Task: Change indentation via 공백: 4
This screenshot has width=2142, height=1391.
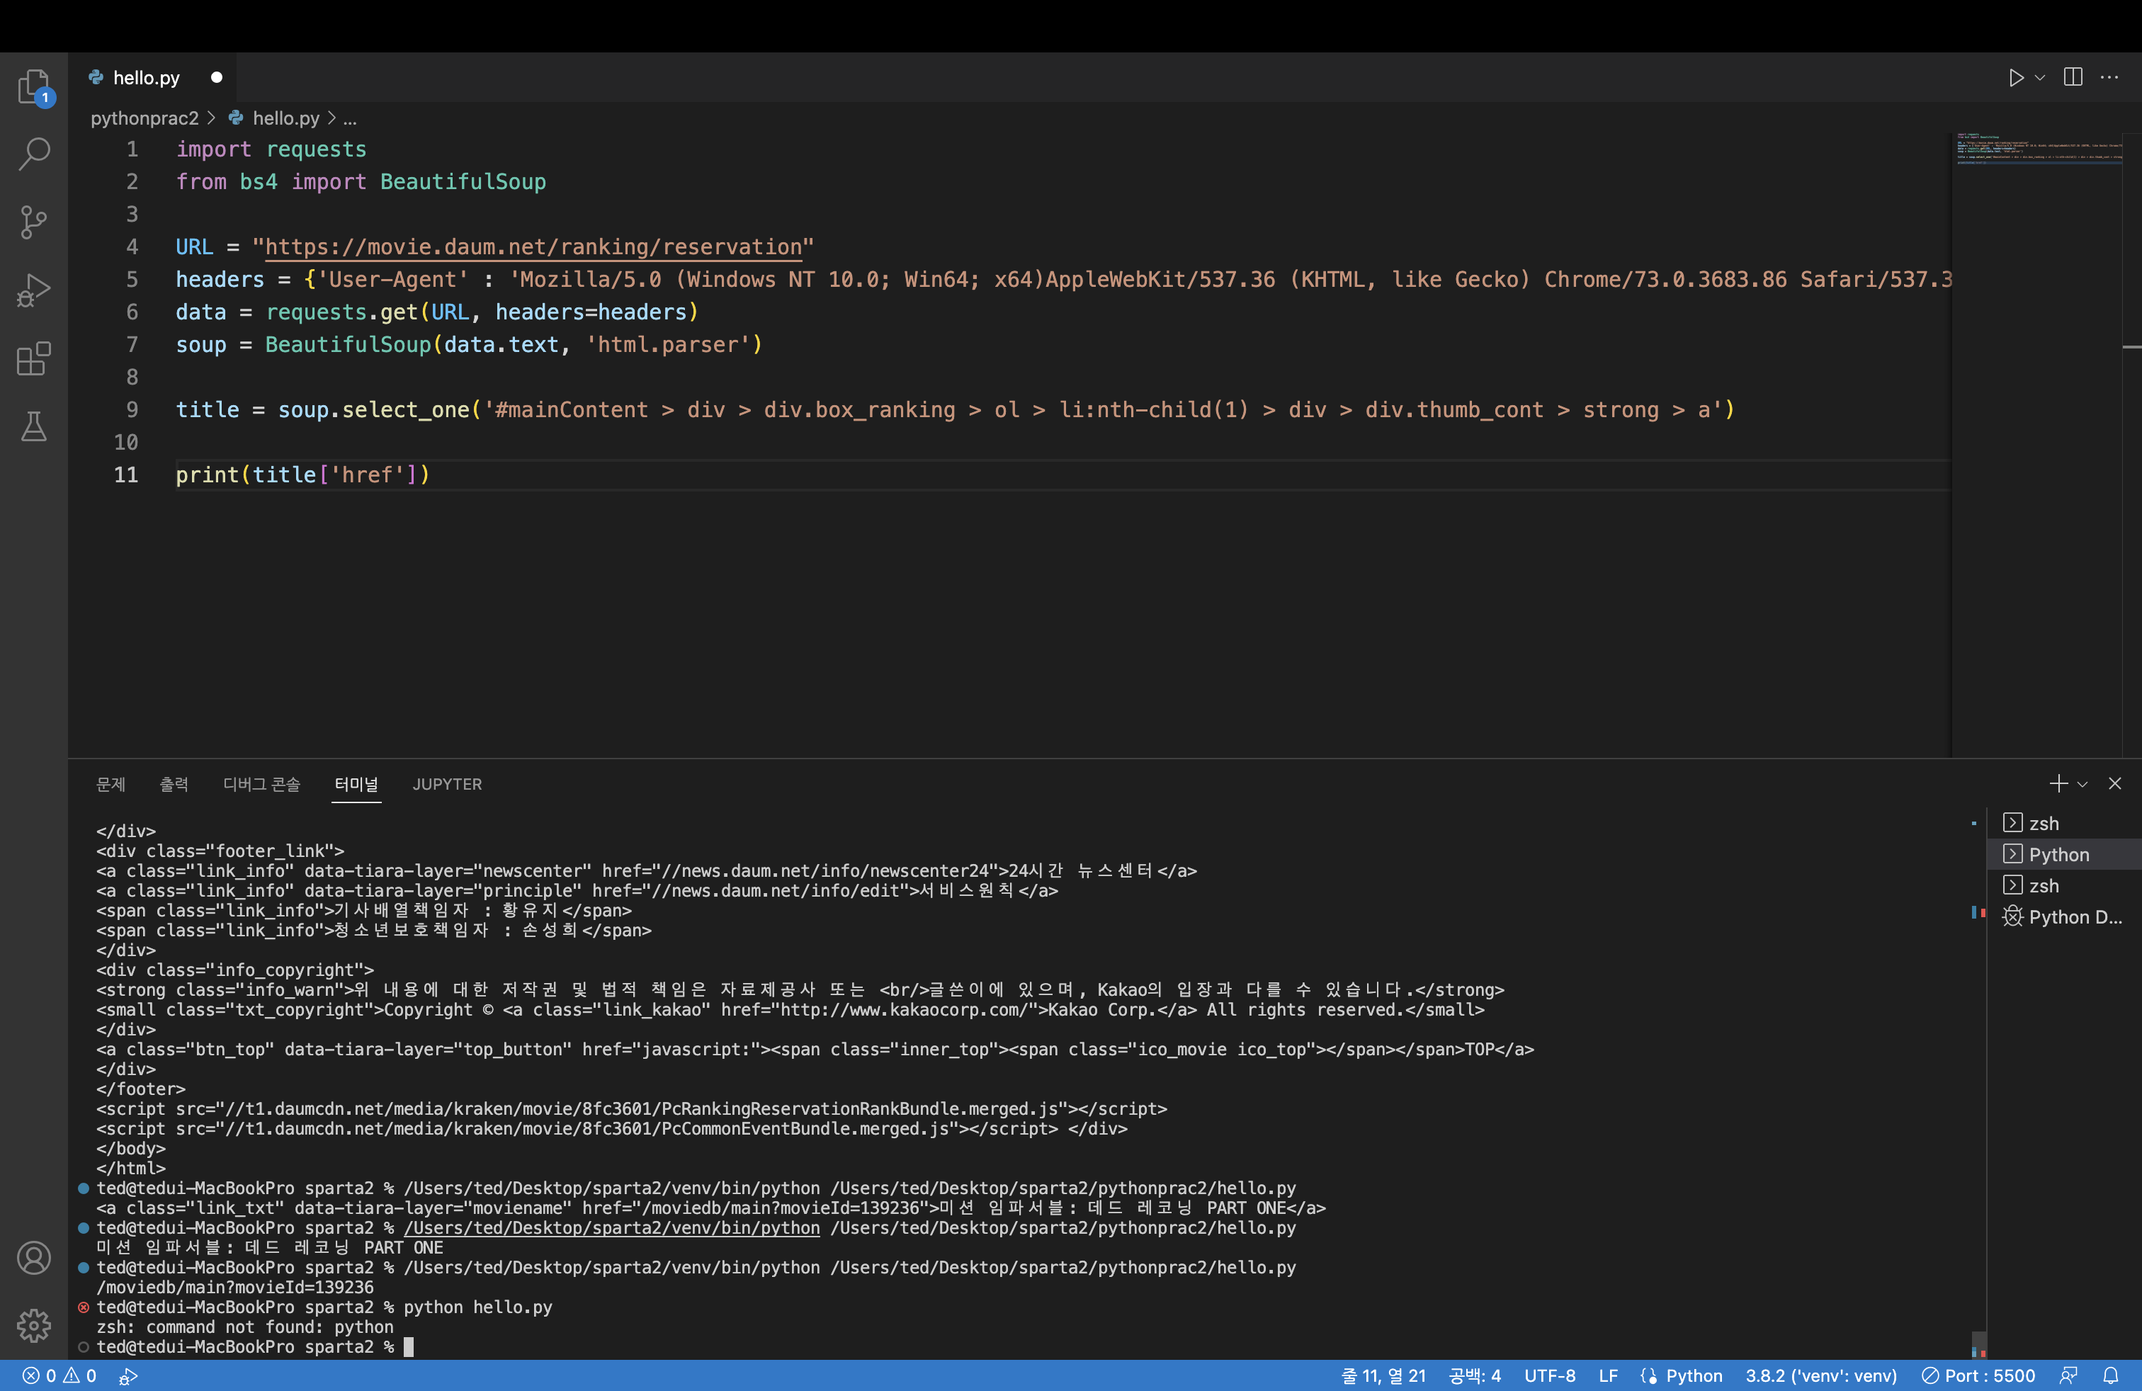Action: [1475, 1375]
